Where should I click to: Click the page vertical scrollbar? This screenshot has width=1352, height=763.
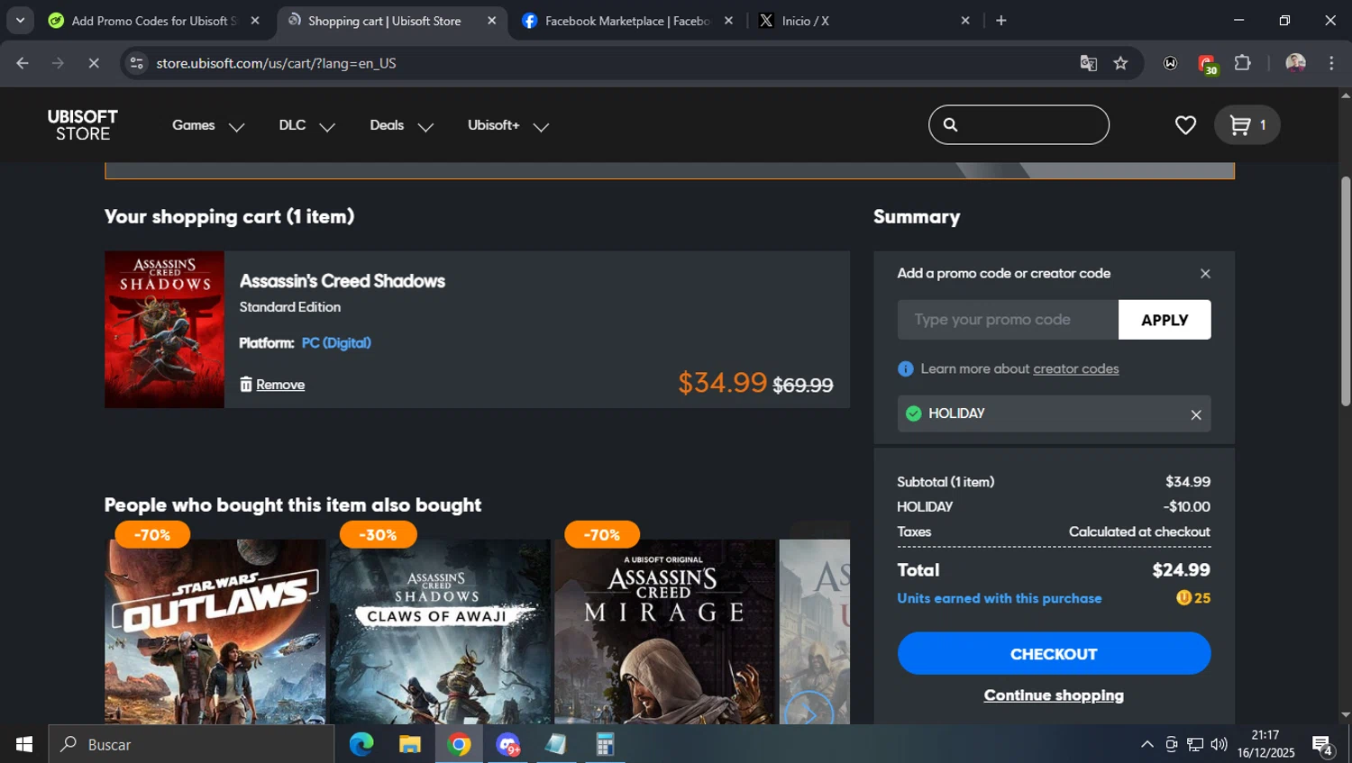[1346, 290]
